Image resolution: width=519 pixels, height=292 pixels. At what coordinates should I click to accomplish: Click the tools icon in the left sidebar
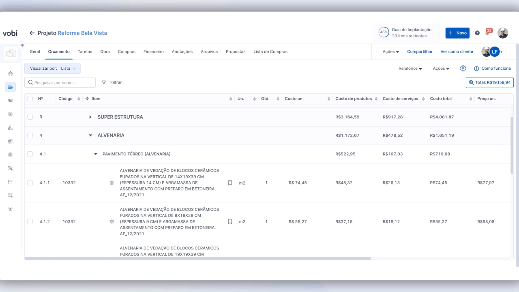click(11, 168)
